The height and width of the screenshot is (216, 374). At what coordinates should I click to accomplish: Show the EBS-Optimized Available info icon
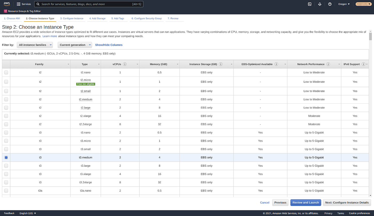276,64
